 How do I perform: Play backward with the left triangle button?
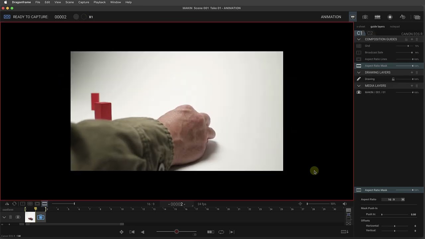[x=142, y=232]
